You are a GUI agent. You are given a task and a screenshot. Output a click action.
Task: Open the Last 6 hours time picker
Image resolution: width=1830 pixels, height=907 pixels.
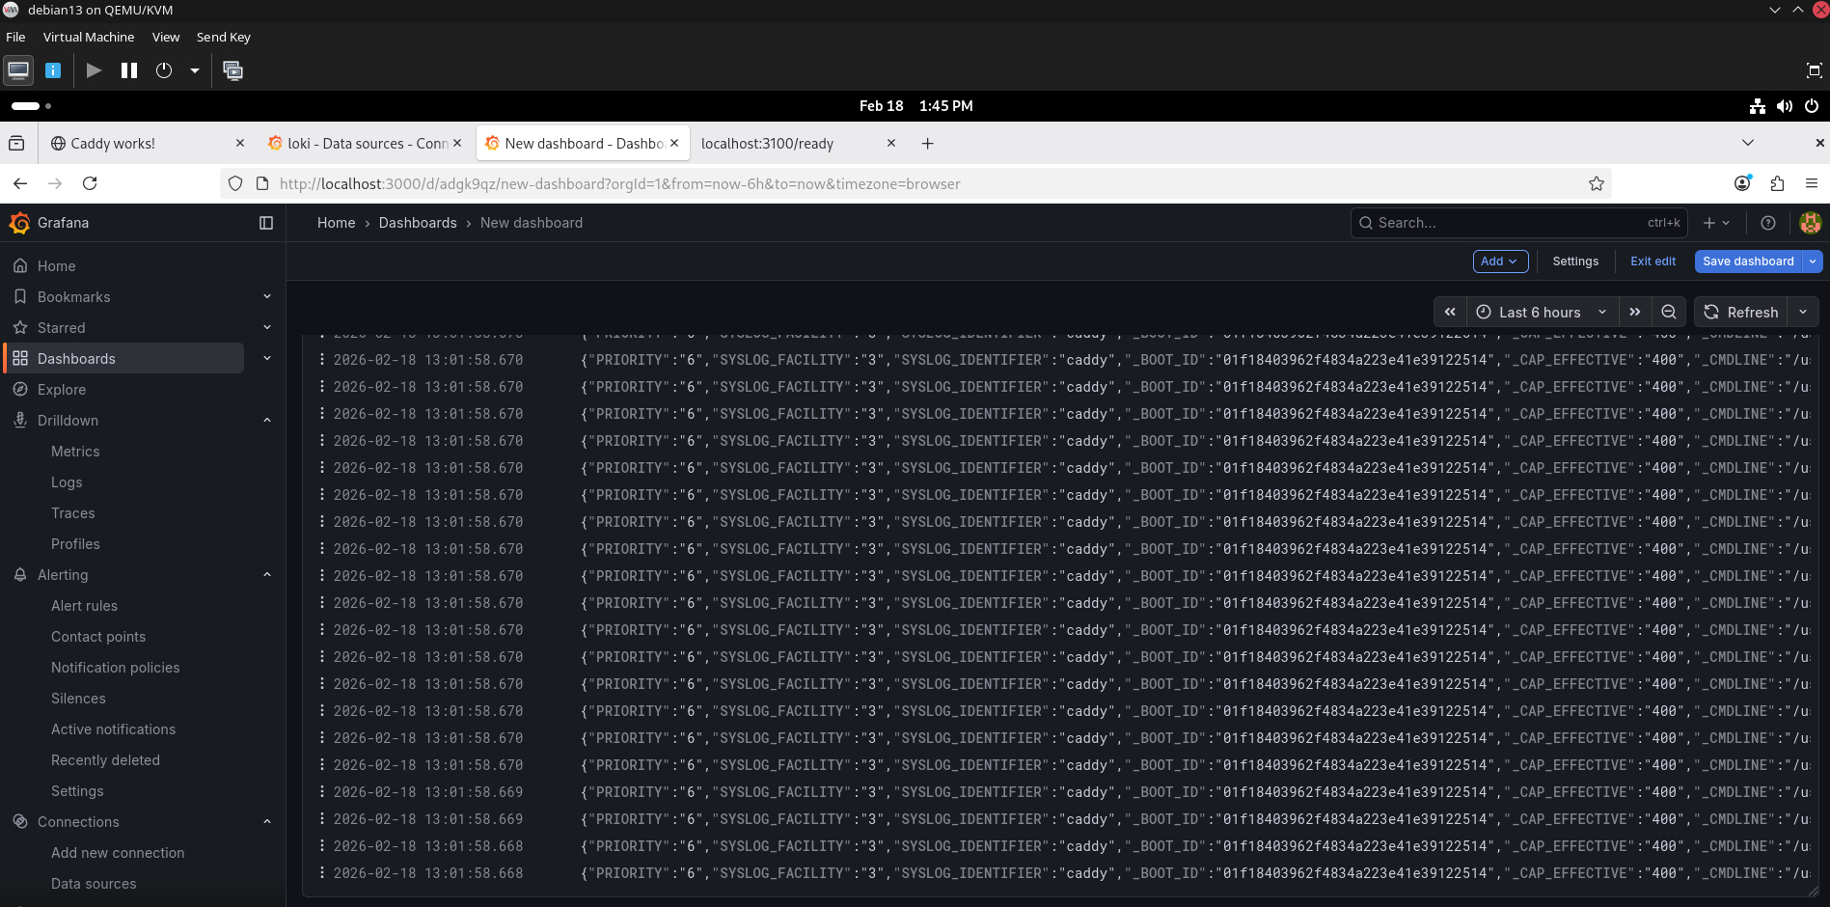(x=1541, y=312)
